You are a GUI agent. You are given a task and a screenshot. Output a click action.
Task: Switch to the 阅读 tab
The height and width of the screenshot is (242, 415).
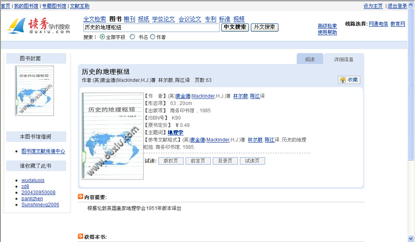[x=310, y=59]
